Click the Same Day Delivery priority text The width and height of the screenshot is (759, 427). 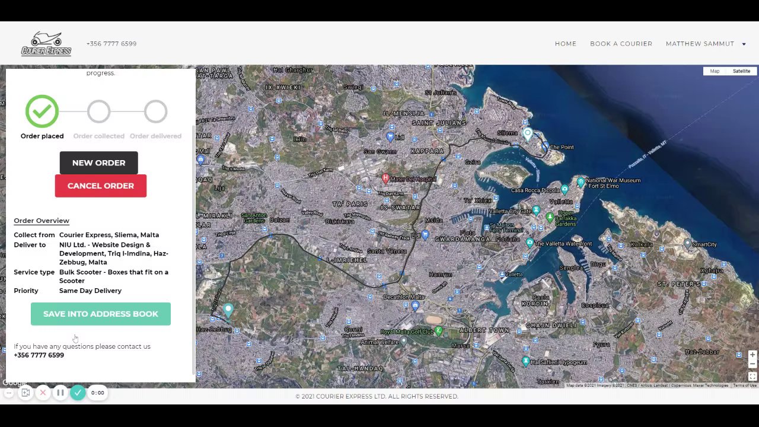(90, 291)
